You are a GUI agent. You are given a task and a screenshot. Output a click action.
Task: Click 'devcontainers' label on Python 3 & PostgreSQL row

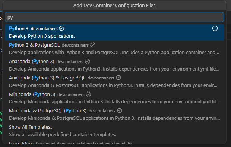(75, 45)
